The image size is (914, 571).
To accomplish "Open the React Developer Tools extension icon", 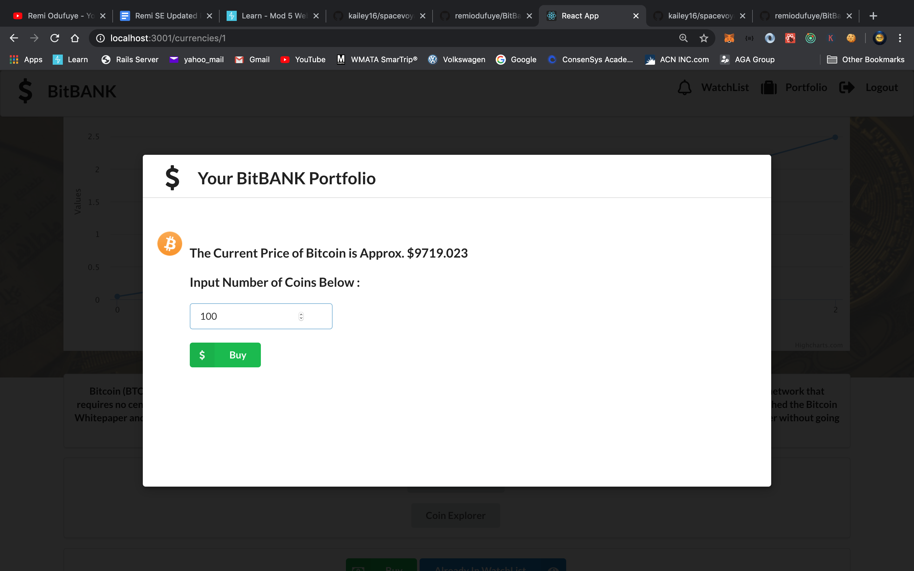I will 790,38.
